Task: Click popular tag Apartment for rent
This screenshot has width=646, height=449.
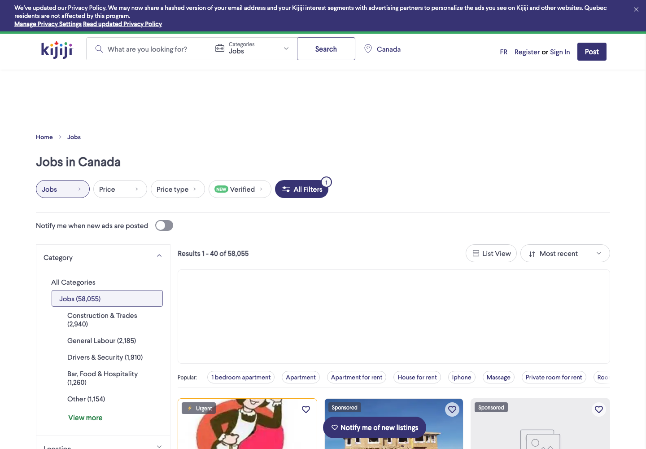Action: 357,377
